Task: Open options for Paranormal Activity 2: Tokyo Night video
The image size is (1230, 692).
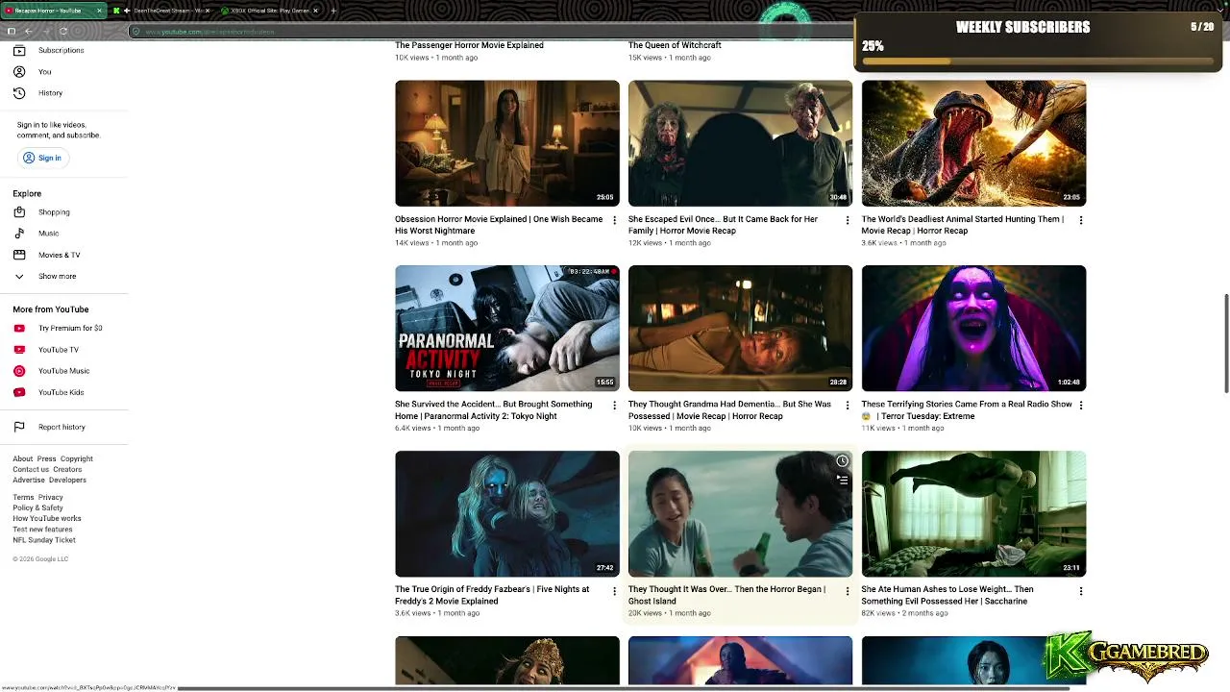Action: tap(615, 406)
